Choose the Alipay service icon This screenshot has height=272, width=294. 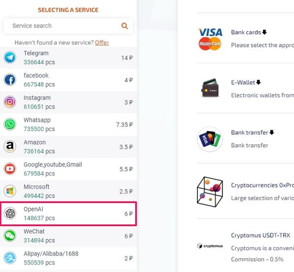click(10, 258)
